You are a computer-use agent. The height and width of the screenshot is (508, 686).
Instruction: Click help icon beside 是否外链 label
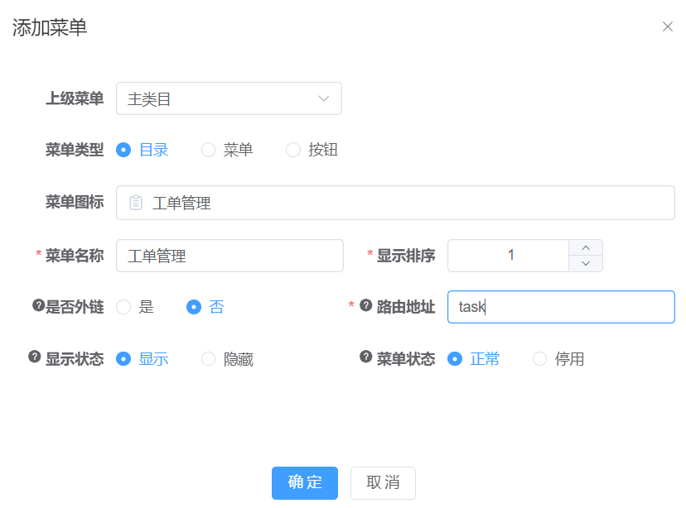coord(37,305)
